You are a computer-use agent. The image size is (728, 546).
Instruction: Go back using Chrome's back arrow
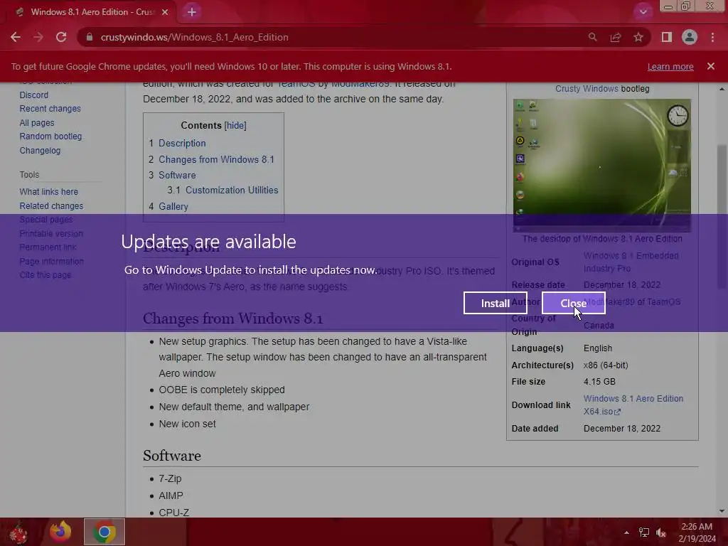16,37
